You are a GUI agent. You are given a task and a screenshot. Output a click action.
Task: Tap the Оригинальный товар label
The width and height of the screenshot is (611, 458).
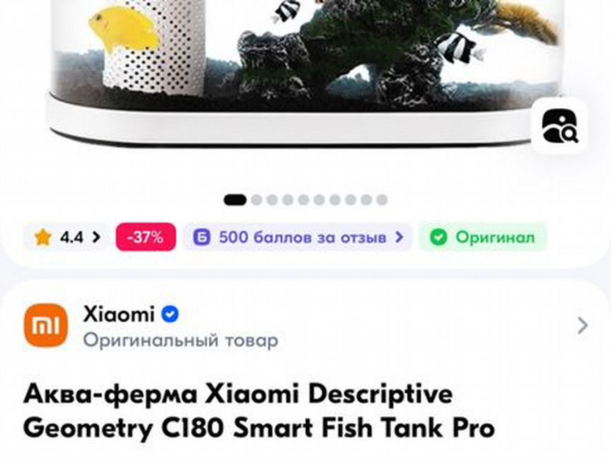180,341
